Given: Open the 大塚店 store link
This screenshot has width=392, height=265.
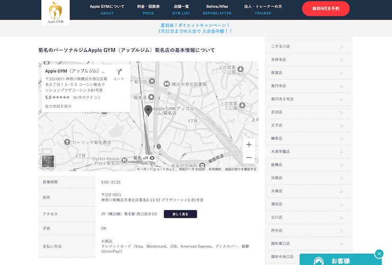Looking at the screenshot, I should [x=309, y=191].
